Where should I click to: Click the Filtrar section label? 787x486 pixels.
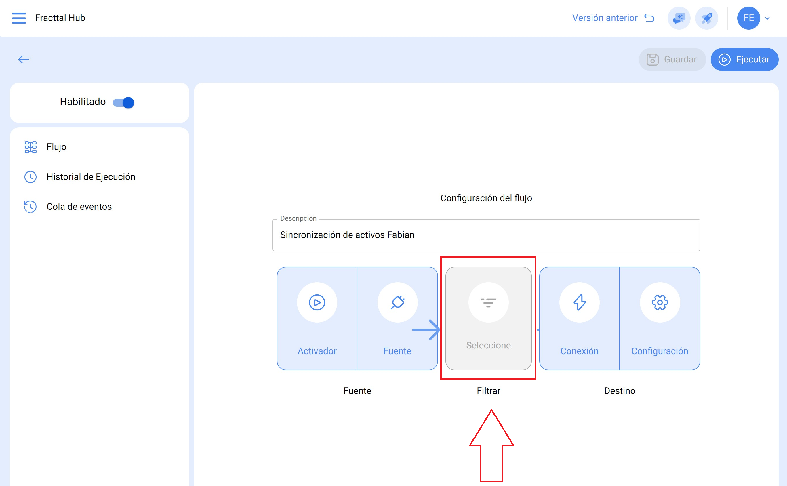tap(488, 391)
